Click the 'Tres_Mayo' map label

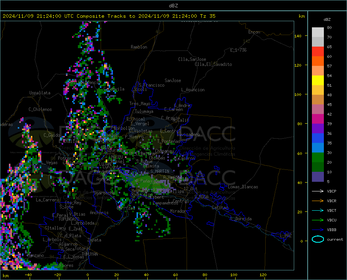pyautogui.click(x=140, y=104)
